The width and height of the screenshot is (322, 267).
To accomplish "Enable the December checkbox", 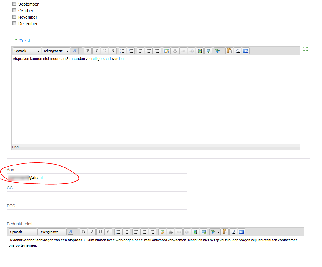I will click(x=14, y=23).
